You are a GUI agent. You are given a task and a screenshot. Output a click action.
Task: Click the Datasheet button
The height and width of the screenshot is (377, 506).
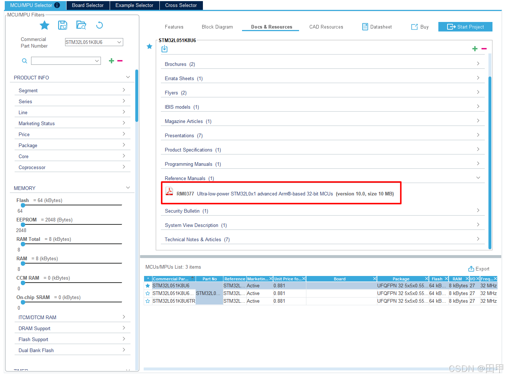click(377, 27)
